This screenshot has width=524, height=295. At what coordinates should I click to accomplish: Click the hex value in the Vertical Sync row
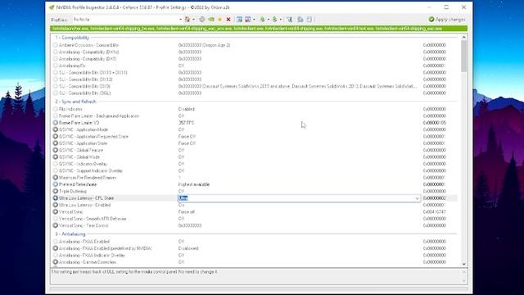click(435, 211)
